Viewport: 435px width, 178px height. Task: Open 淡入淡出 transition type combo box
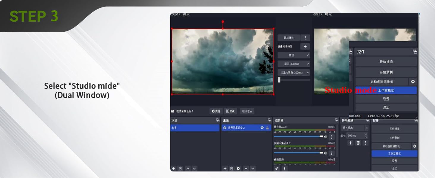(x=355, y=128)
